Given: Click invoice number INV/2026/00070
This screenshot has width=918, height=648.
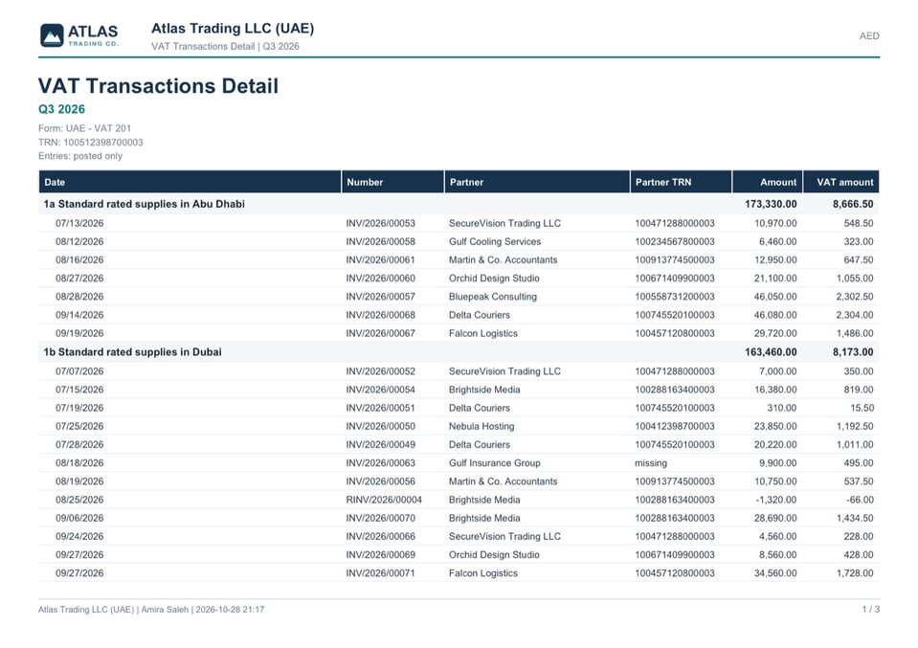Looking at the screenshot, I should pyautogui.click(x=381, y=518).
